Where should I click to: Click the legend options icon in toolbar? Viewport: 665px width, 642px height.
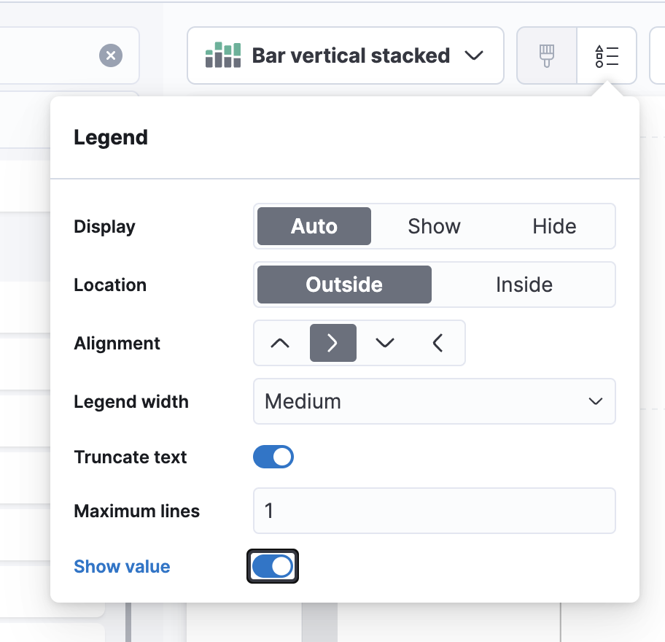(607, 55)
